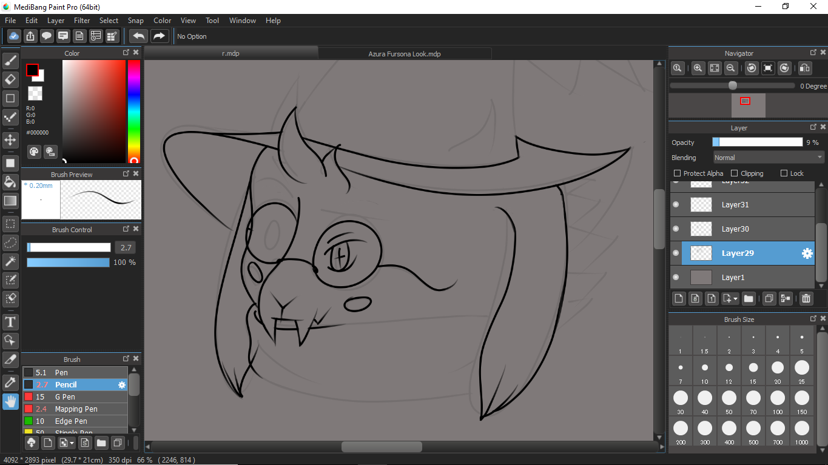Select the Pen brush in the Brush list
The width and height of the screenshot is (828, 465).
(75, 373)
